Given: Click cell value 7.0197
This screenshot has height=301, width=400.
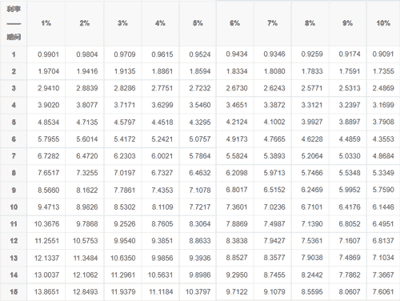Looking at the screenshot, I should point(125,173).
